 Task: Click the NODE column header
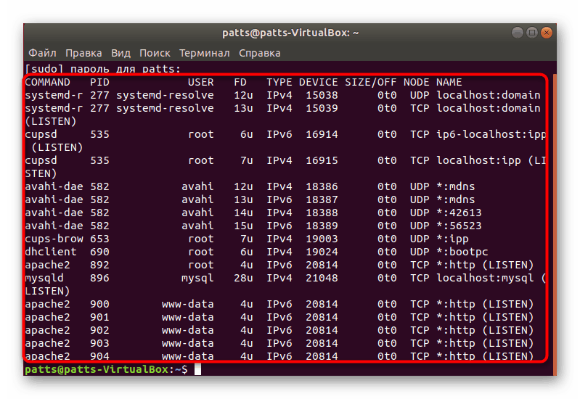416,82
